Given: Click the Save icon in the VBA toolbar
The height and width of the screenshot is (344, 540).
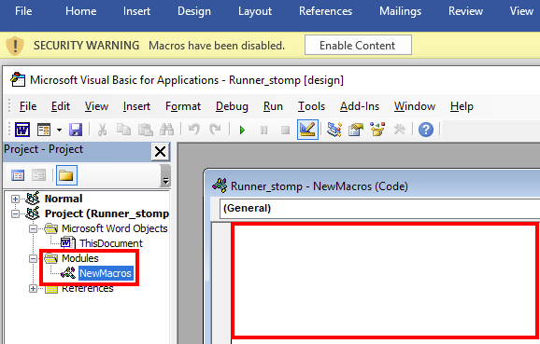Looking at the screenshot, I should [76, 130].
